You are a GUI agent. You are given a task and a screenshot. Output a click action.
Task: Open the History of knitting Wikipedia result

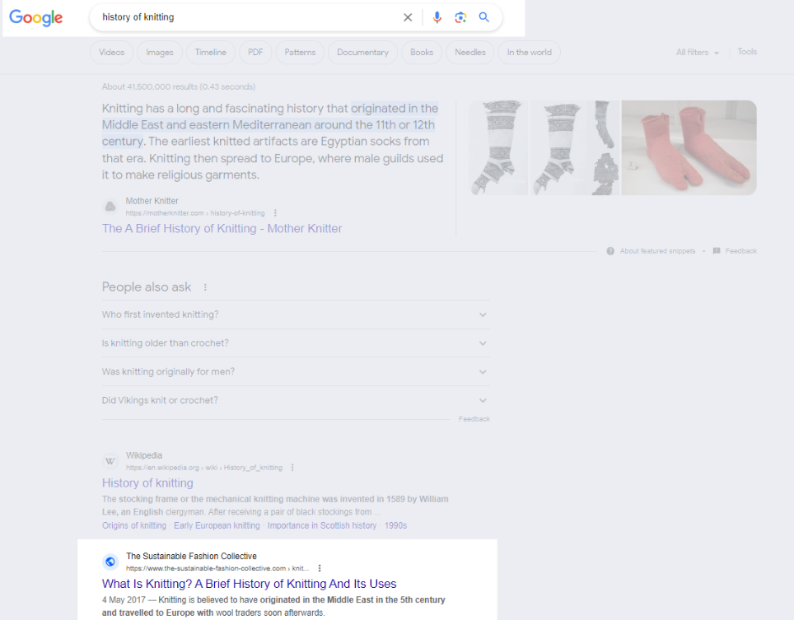click(x=147, y=482)
